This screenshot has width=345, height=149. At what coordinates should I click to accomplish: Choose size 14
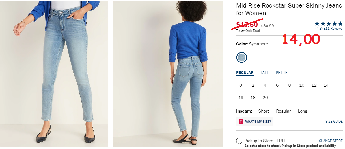(326, 85)
